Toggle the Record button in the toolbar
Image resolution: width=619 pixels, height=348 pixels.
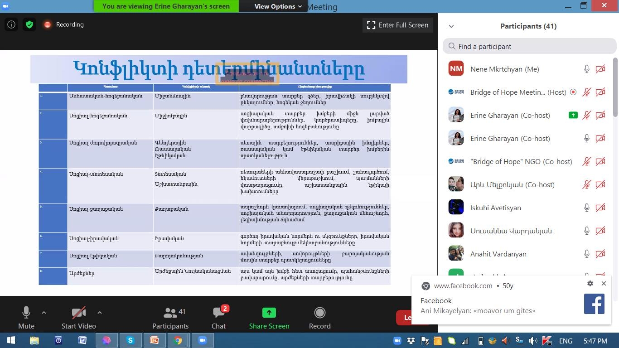point(320,318)
